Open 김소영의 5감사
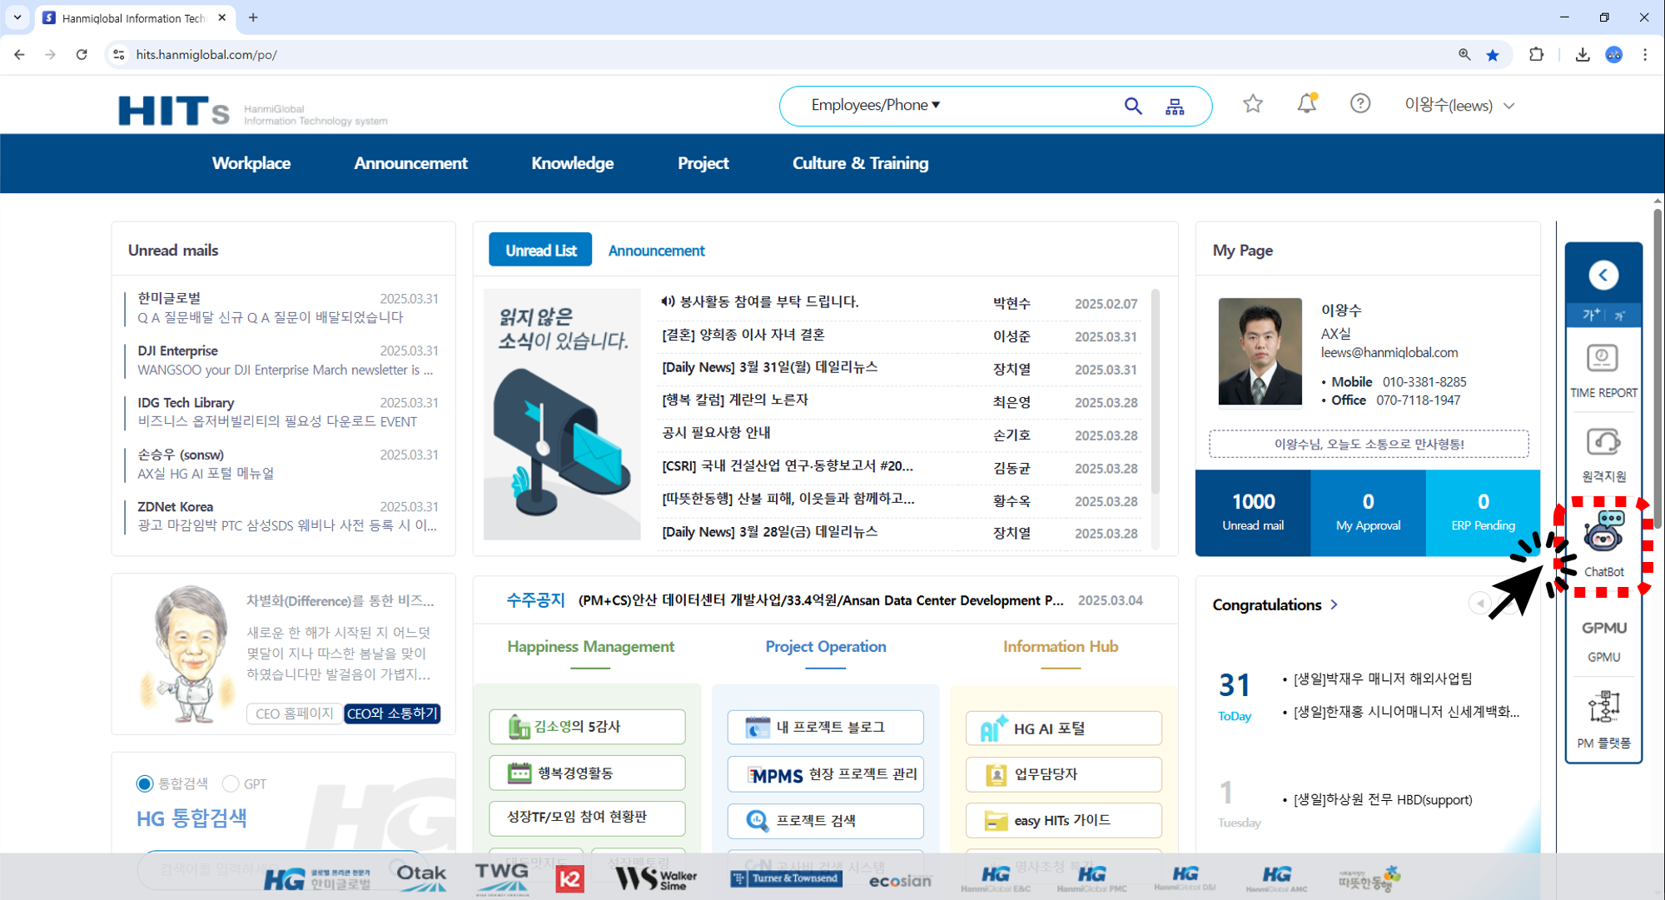The height and width of the screenshot is (900, 1665). click(x=587, y=727)
